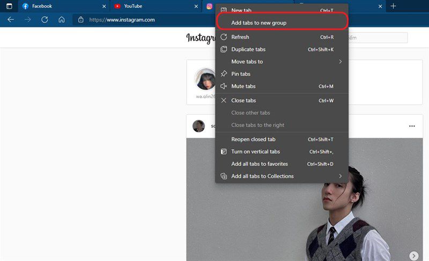Close the YouTube tab

196,6
